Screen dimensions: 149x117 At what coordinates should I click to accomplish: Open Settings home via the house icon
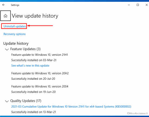coord(5,16)
